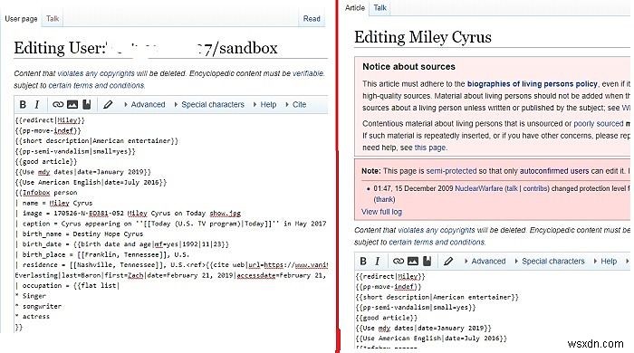Open 'violates any copyrights' link in sandbox

(x=96, y=73)
